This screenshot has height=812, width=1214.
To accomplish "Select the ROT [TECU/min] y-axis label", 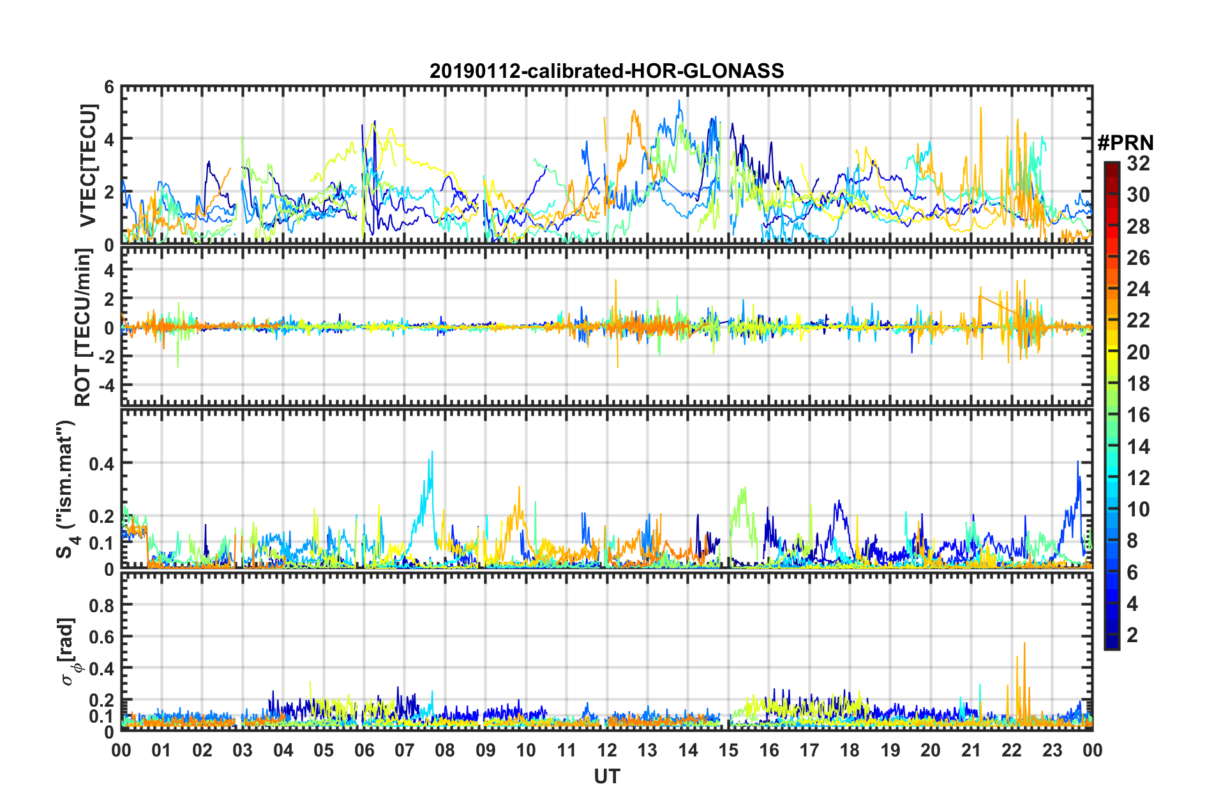I will coord(84,327).
